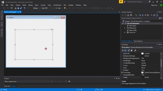The width and height of the screenshot is (163, 91).
Task: Open the Build menu
Action: pos(24,5)
